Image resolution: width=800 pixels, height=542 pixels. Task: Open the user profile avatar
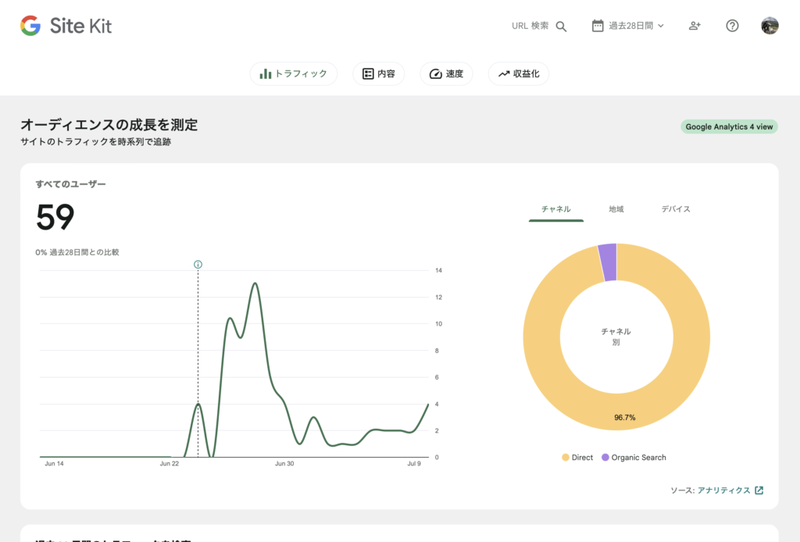coord(770,26)
